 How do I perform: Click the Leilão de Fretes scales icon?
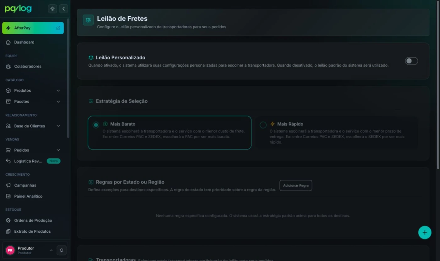pos(88,20)
